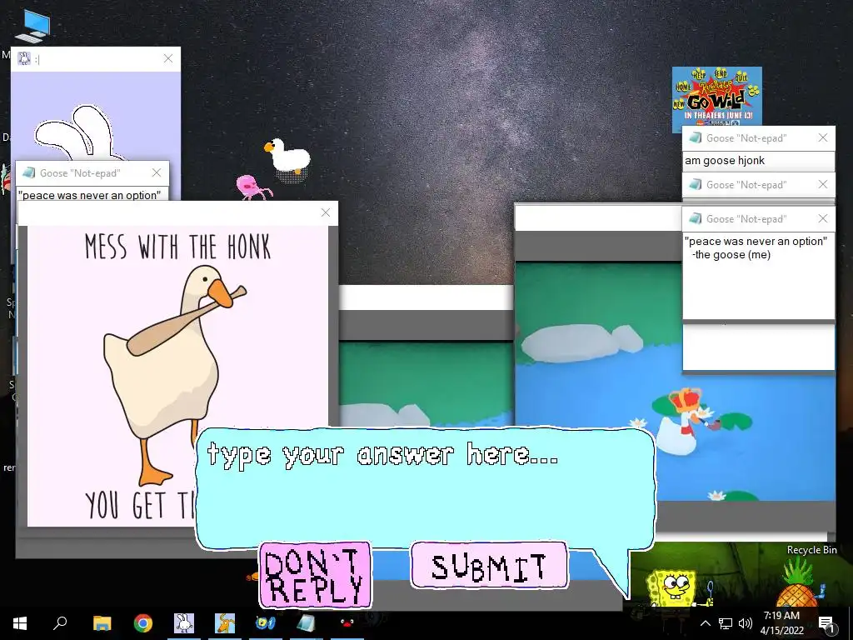The image size is (853, 640).
Task: Select the black bird red-beak taskbar icon
Action: tap(347, 623)
